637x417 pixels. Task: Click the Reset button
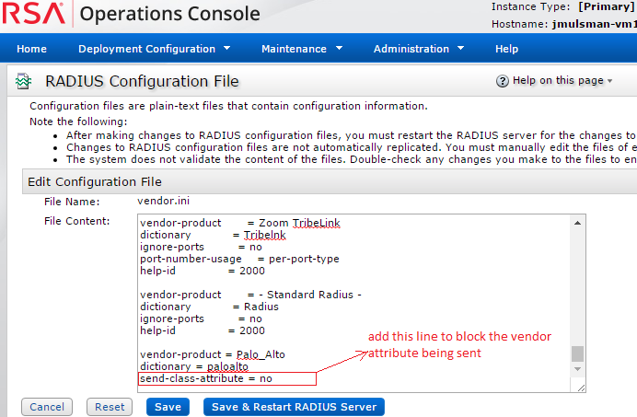[110, 406]
